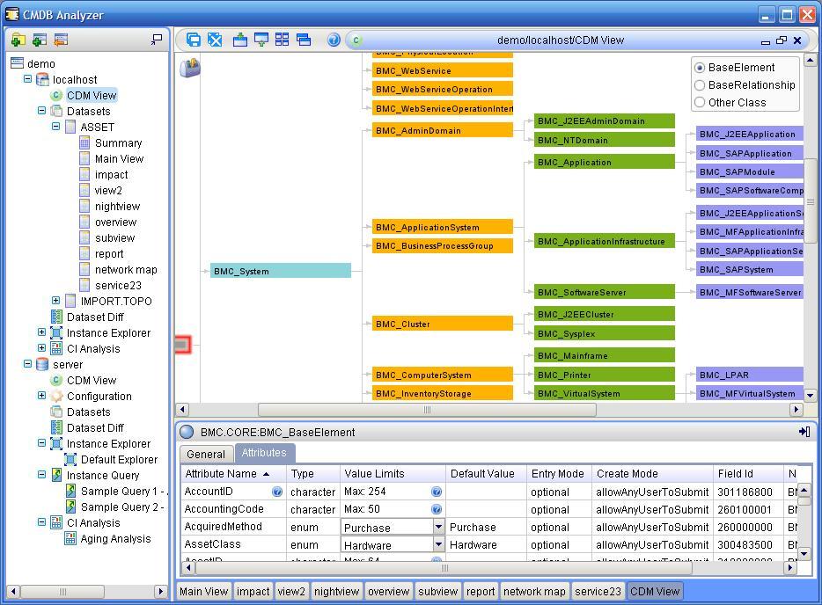Click the add folder icon in sidebar toolbar
This screenshot has height=605, width=822.
coord(18,40)
